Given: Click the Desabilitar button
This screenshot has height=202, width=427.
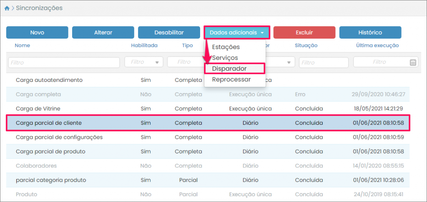Looking at the screenshot, I should [169, 32].
